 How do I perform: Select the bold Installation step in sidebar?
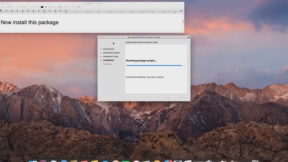tap(108, 60)
